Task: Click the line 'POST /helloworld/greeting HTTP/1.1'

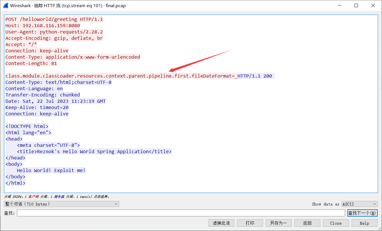Action: (x=54, y=19)
